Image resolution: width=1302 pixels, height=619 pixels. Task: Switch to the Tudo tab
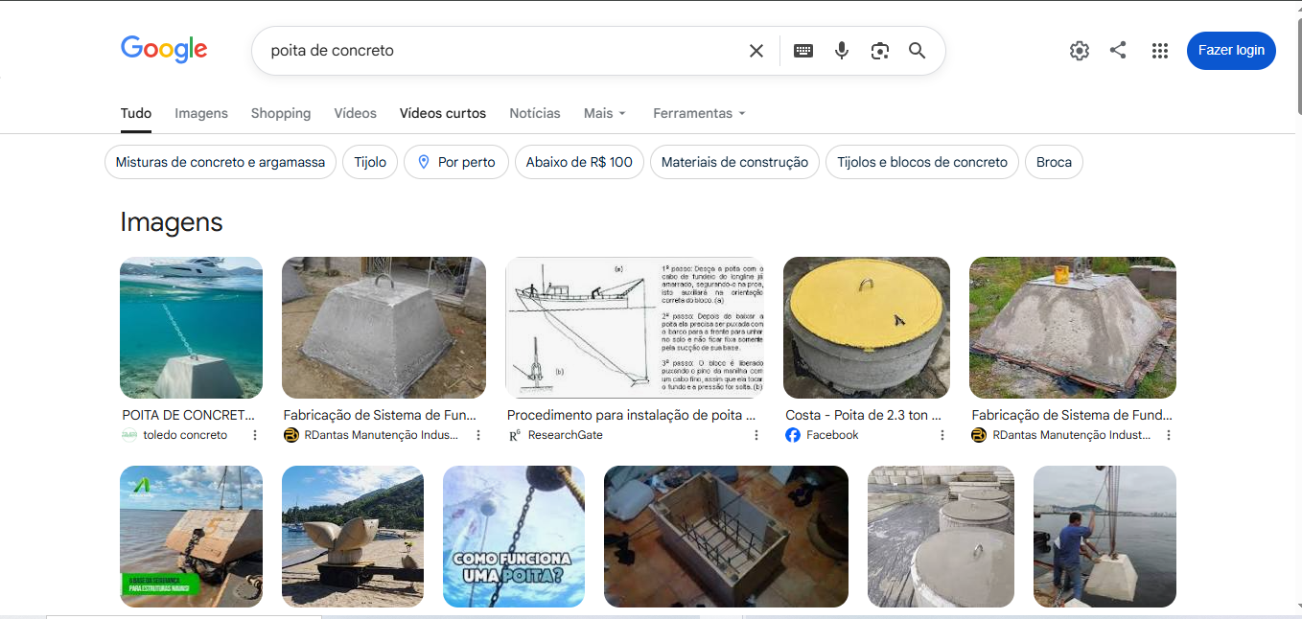coord(136,113)
